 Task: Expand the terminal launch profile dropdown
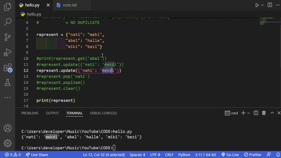(249, 113)
